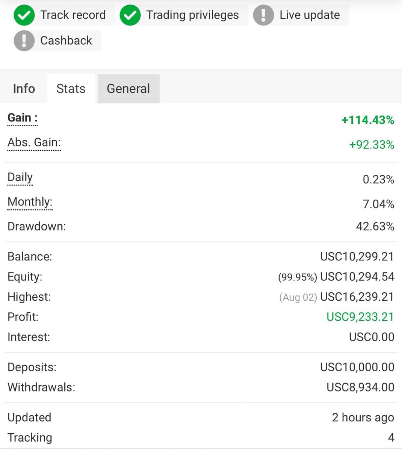Image resolution: width=402 pixels, height=451 pixels.
Task: Click the USC8,934.00 withdrawals amount
Action: click(360, 387)
